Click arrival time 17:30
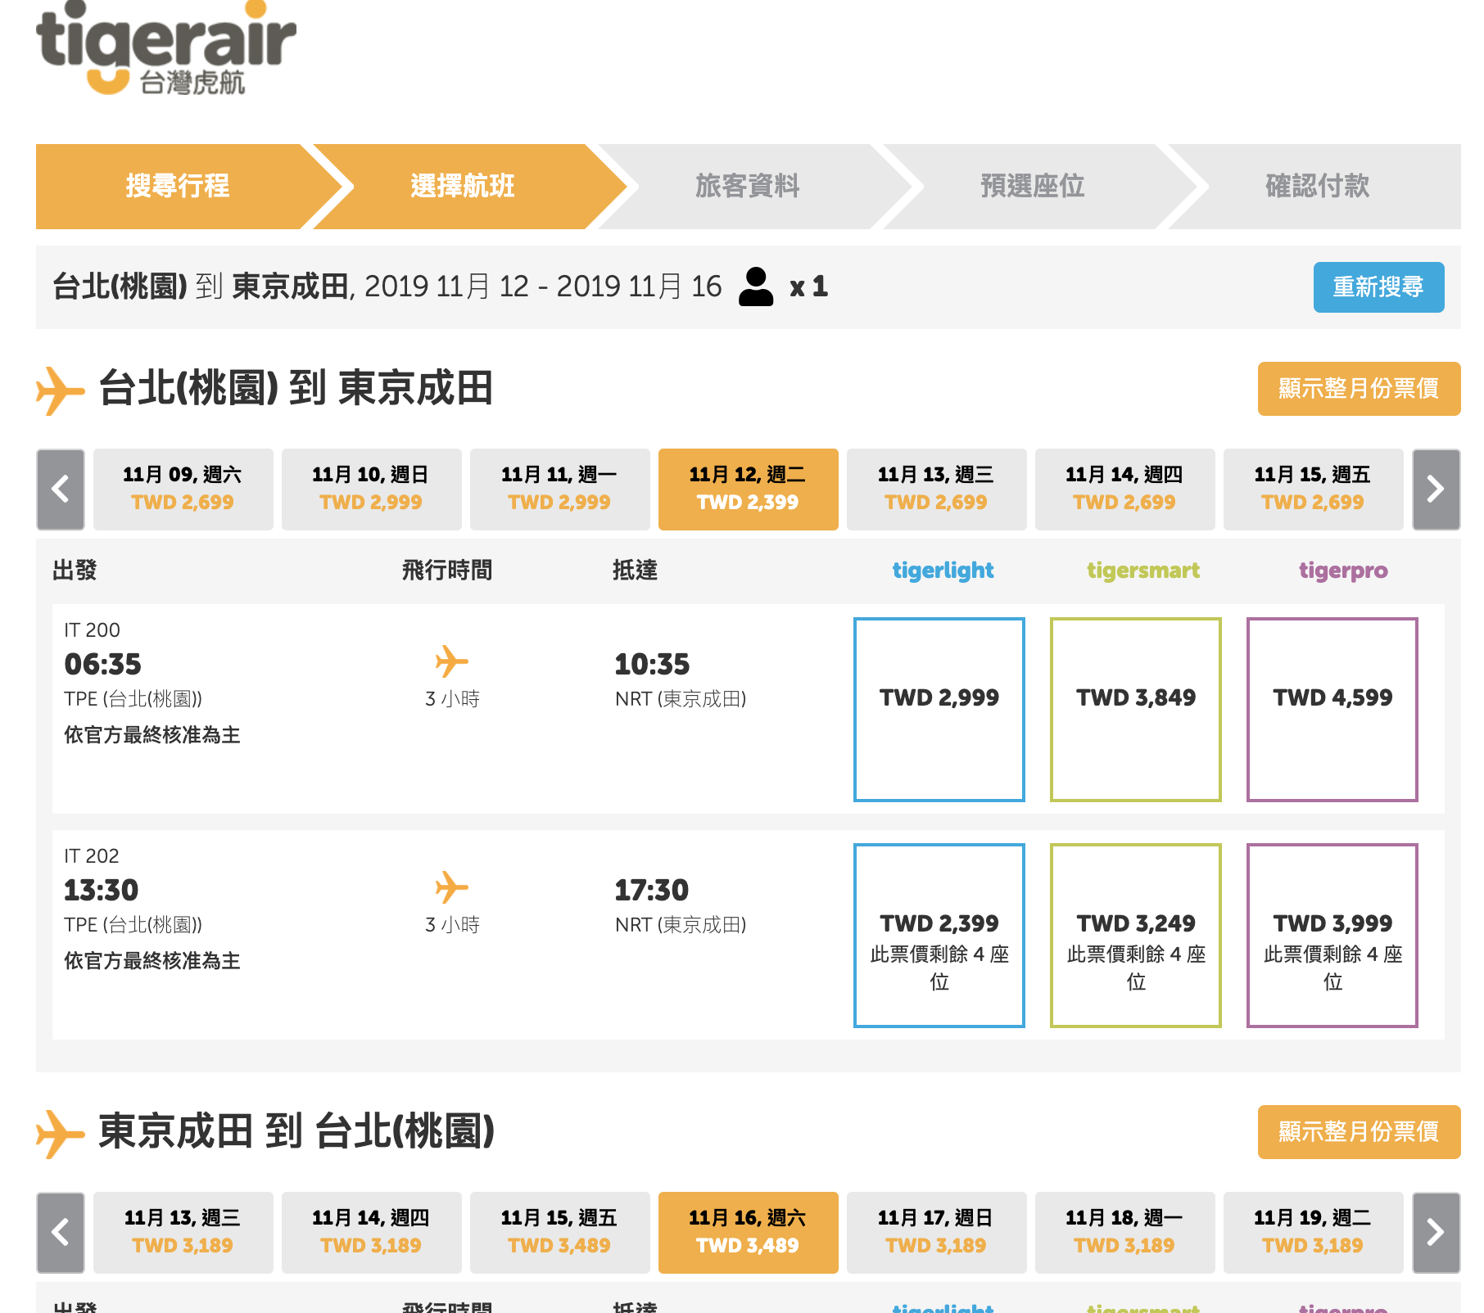This screenshot has width=1484, height=1313. [x=652, y=890]
